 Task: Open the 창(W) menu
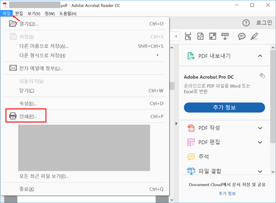pos(49,13)
